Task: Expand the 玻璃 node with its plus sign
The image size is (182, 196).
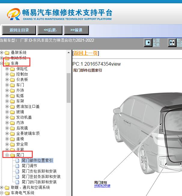Action: click(x=7, y=112)
